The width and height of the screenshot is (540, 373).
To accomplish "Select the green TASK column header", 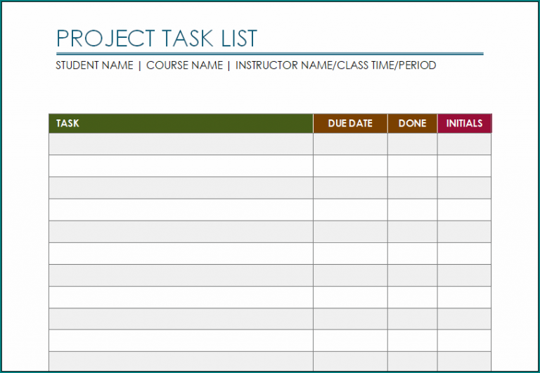I will 181,124.
